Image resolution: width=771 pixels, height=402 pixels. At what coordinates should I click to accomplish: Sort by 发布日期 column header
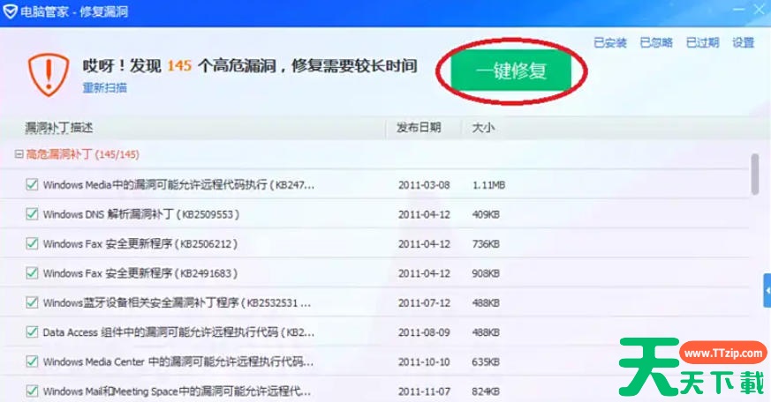[x=419, y=128]
